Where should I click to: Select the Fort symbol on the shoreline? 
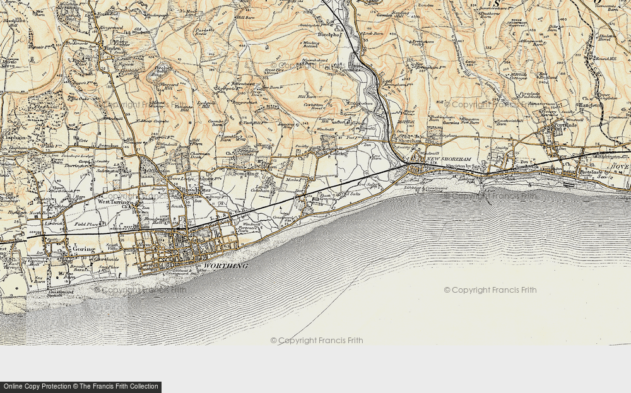pyautogui.click(x=413, y=180)
